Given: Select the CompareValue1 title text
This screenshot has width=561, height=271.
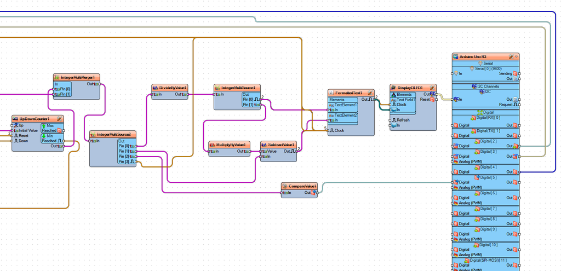Looking at the screenshot, I should click(x=302, y=186).
